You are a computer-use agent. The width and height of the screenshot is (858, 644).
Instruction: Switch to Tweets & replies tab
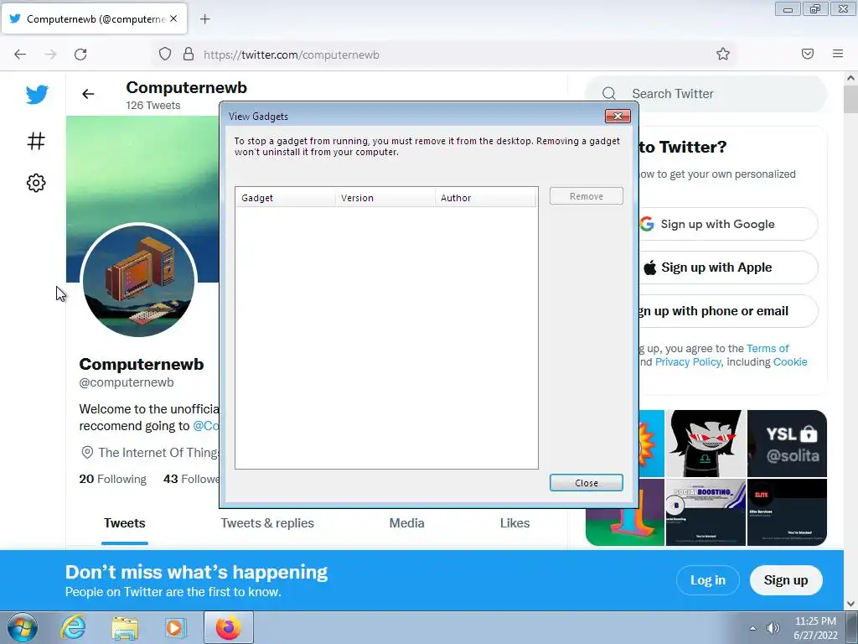pyautogui.click(x=267, y=523)
